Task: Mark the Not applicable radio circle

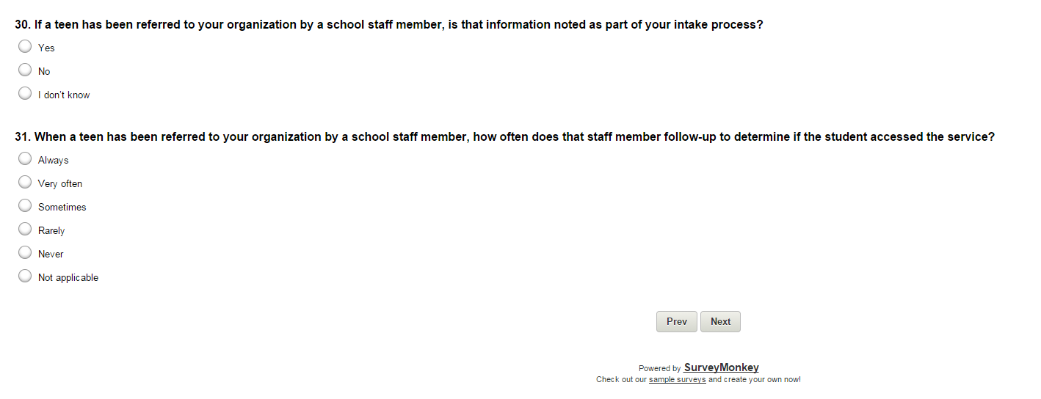Action: coord(25,277)
